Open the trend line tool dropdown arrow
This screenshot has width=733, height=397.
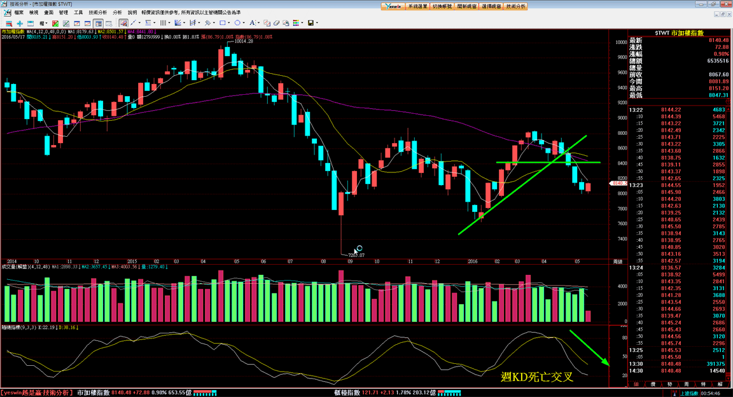pyautogui.click(x=139, y=23)
